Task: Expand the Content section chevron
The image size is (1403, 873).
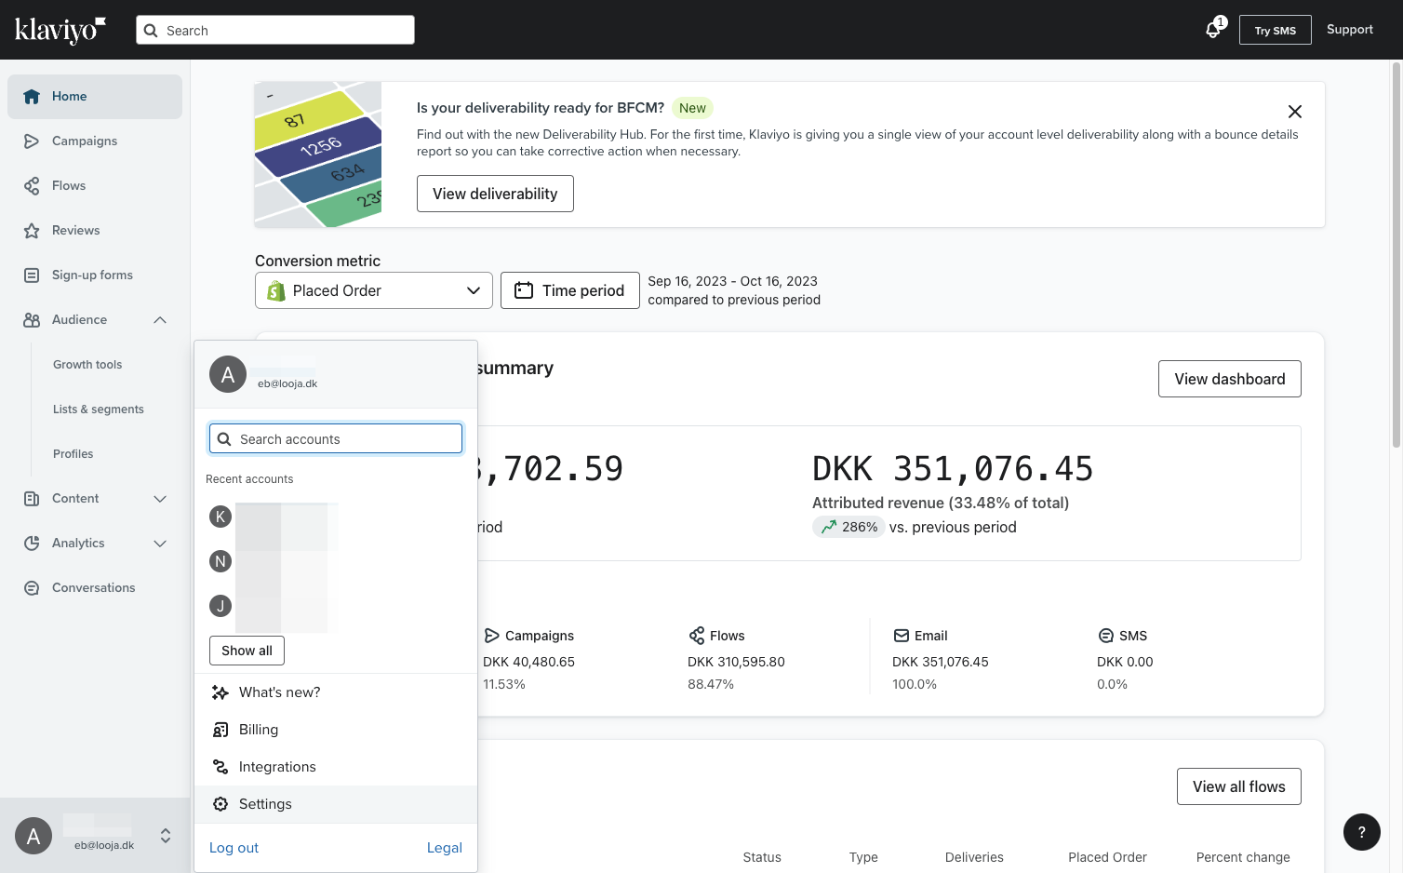Action: tap(160, 499)
